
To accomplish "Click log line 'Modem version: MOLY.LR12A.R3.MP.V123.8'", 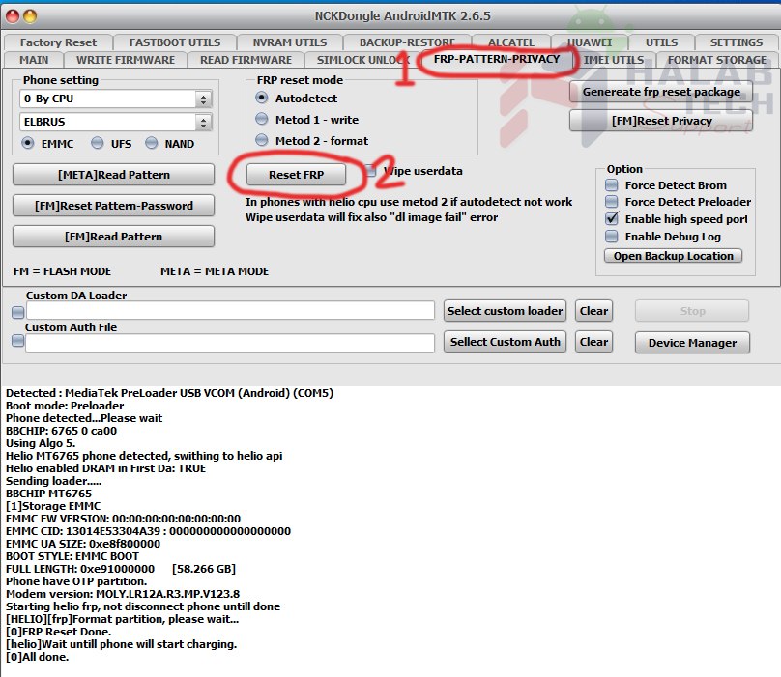I will click(x=123, y=594).
